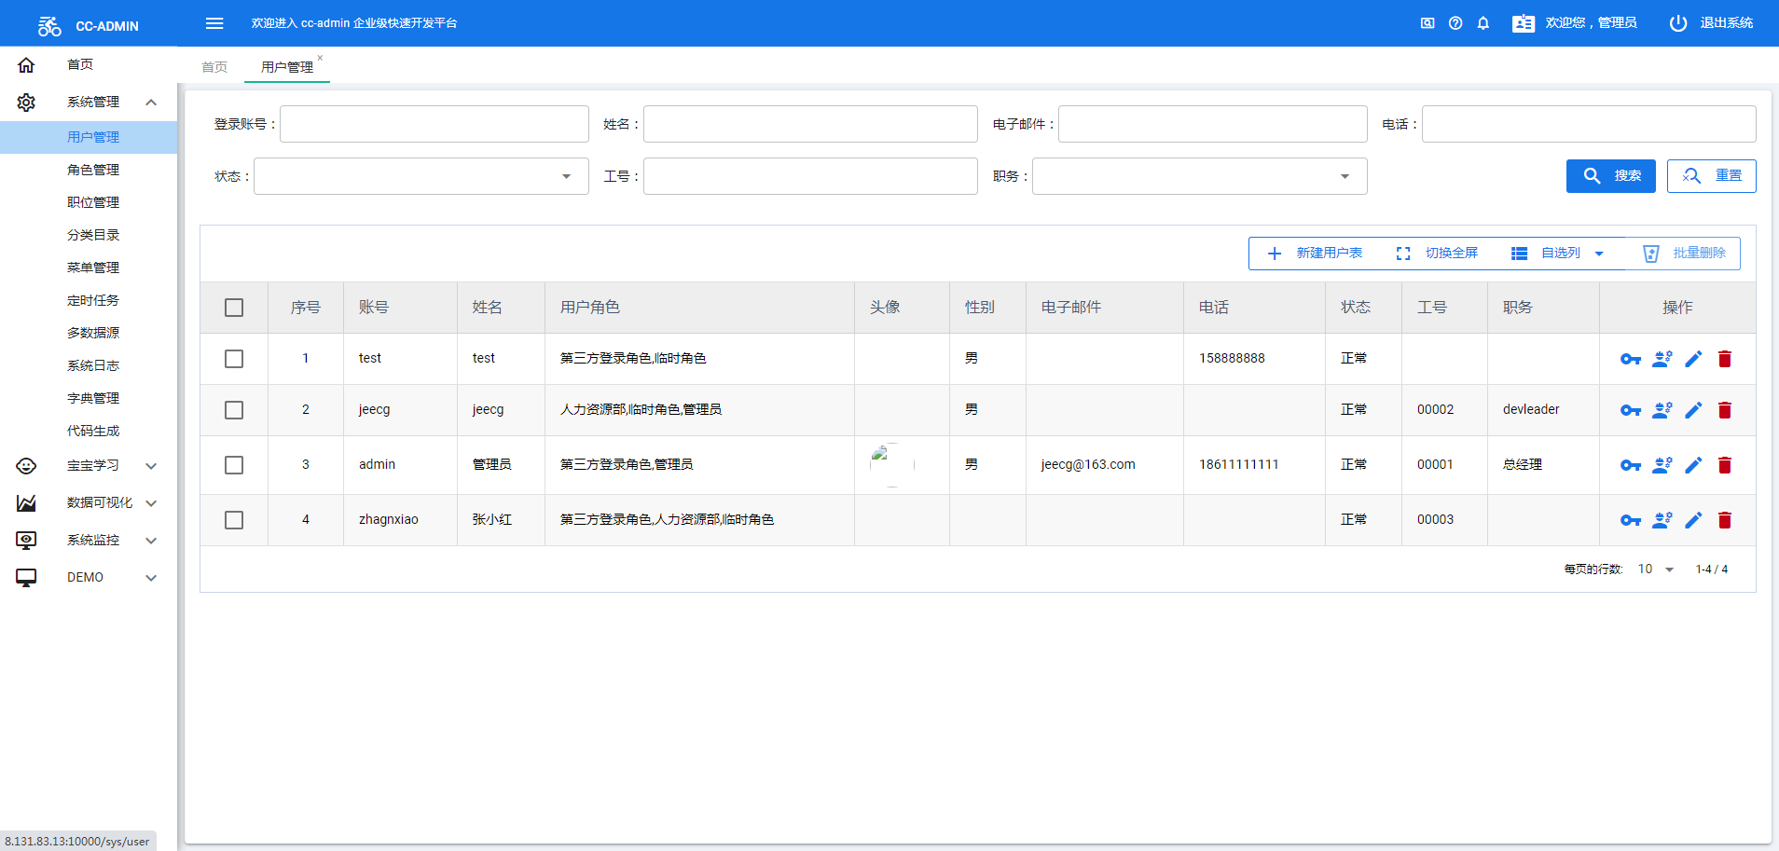Open the notifications bell icon
The image size is (1779, 851).
tap(1483, 23)
